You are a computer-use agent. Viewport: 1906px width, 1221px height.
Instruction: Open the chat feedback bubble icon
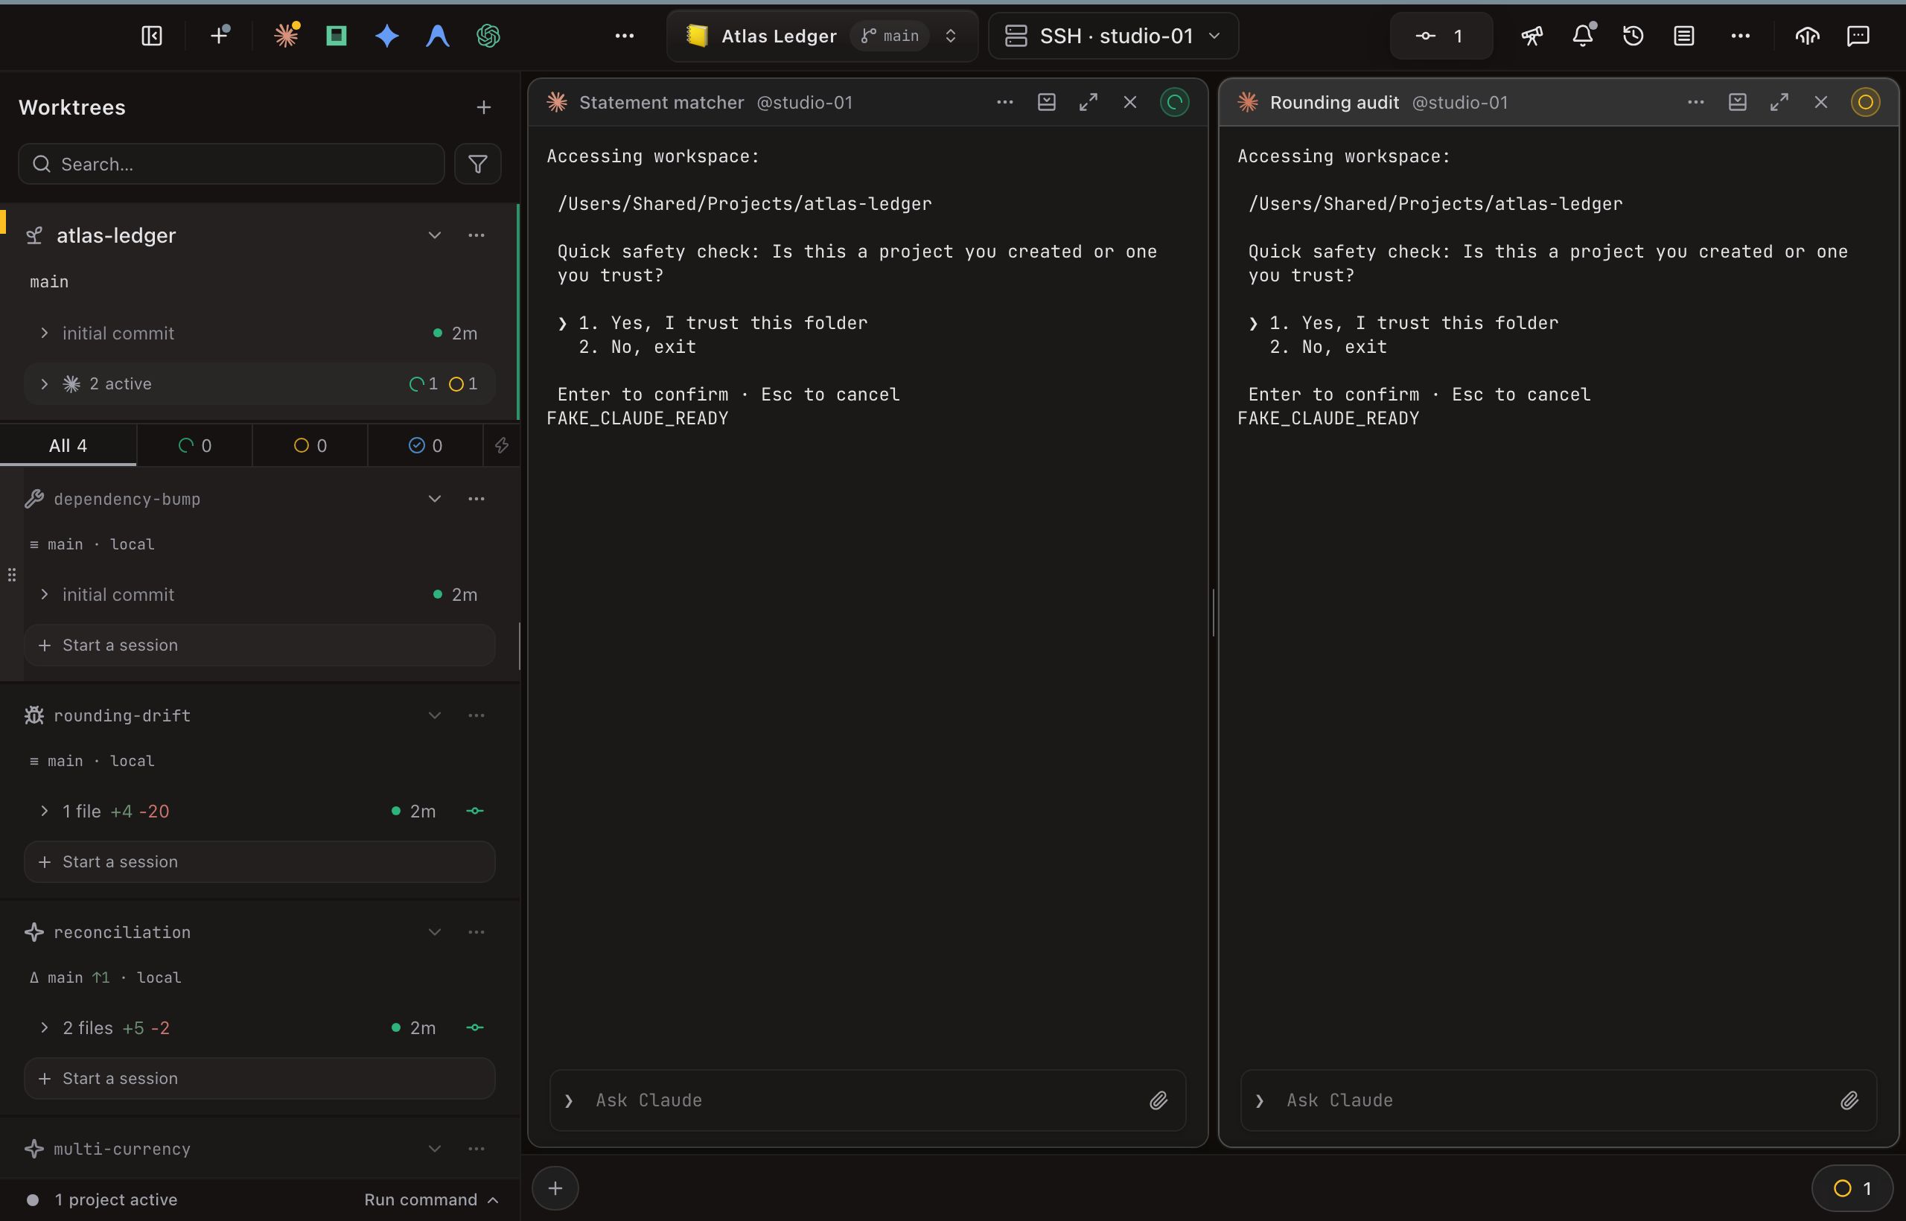1858,36
